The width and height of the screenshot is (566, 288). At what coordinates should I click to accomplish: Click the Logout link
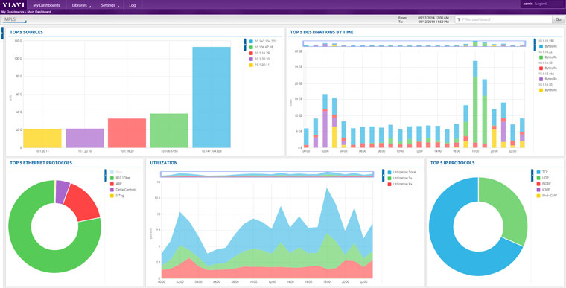[541, 4]
